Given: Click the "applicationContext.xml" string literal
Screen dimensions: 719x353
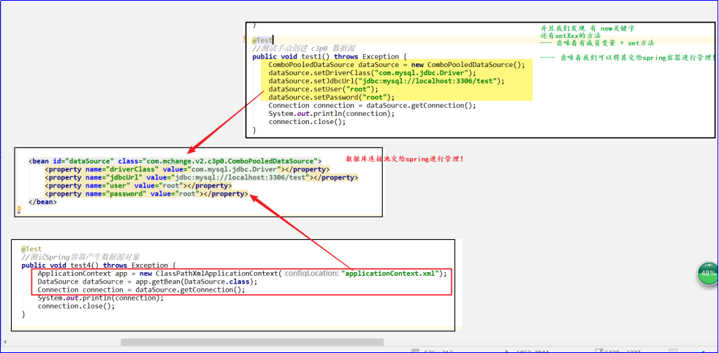Looking at the screenshot, I should point(389,274).
